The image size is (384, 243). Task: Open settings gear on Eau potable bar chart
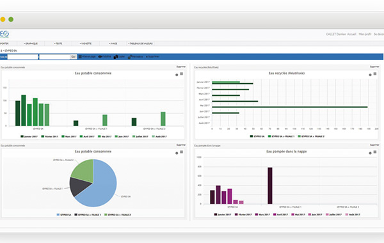pyautogui.click(x=177, y=75)
